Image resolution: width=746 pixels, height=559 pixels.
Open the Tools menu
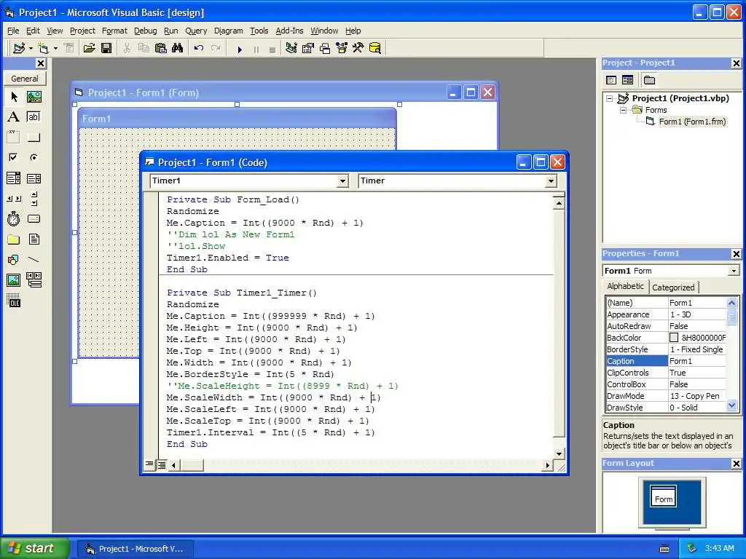click(x=259, y=31)
